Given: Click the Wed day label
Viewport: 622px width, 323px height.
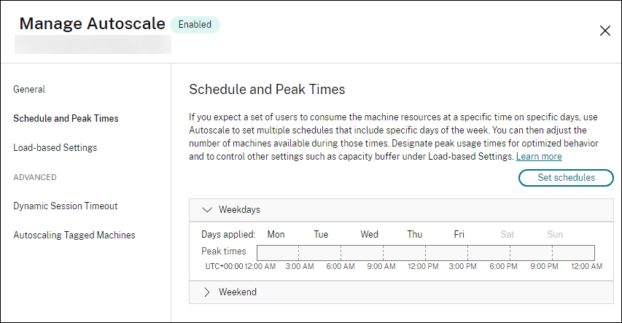Looking at the screenshot, I should pyautogui.click(x=369, y=234).
